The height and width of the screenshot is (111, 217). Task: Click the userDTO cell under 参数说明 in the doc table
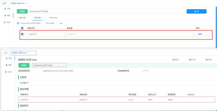(83, 100)
